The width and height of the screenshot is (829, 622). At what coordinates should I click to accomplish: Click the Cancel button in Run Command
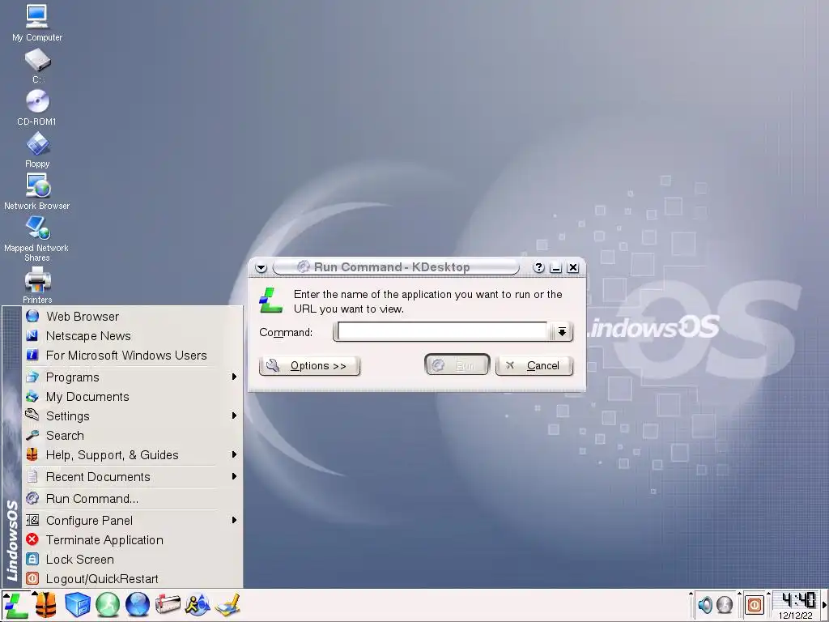click(534, 365)
